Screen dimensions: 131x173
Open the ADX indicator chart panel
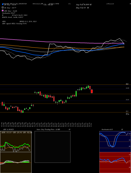(16, 142)
